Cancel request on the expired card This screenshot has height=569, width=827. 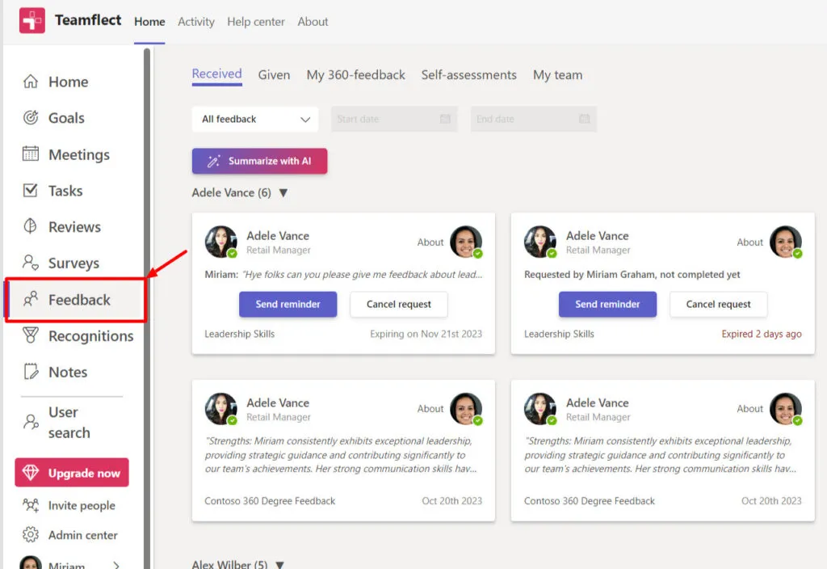pyautogui.click(x=718, y=304)
